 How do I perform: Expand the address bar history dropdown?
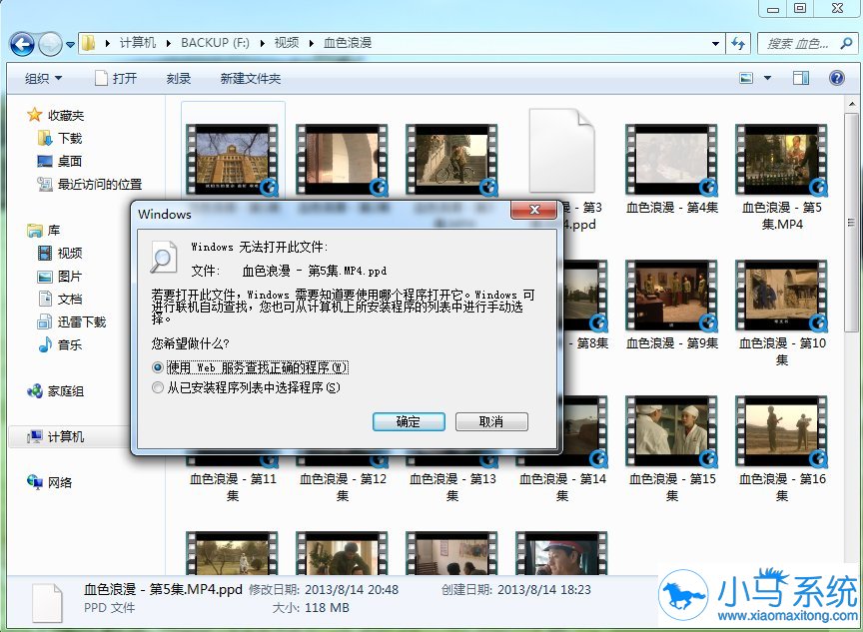pyautogui.click(x=715, y=44)
